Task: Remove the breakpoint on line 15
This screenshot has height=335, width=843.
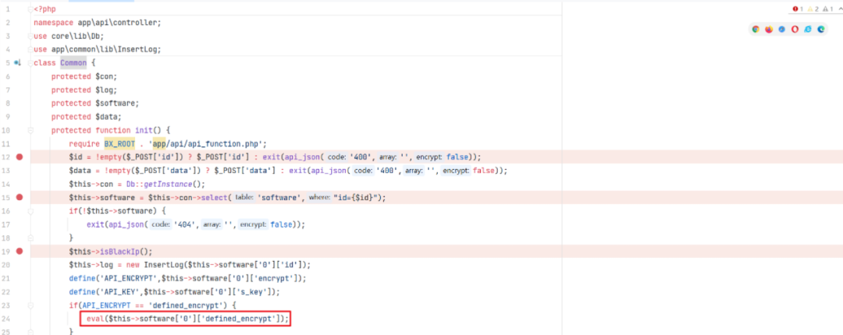Action: tap(20, 197)
